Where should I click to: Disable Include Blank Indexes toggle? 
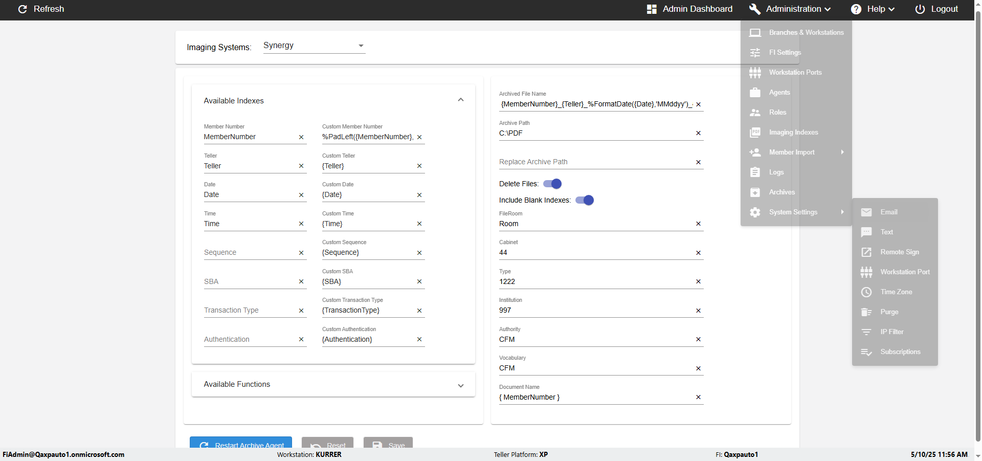[x=585, y=200]
